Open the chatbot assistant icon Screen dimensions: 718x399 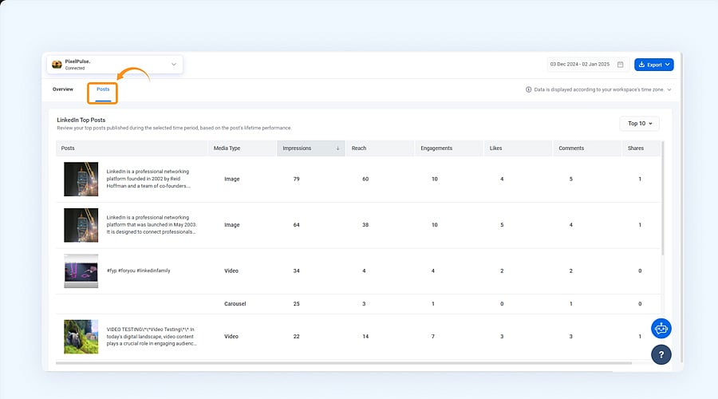[x=661, y=329]
